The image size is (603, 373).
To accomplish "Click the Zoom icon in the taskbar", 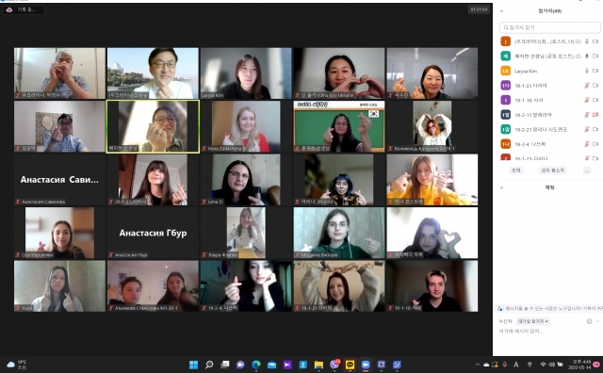I will click(366, 365).
